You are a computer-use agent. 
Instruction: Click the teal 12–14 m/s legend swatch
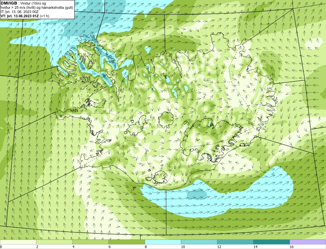pyautogui.click(x=235, y=242)
